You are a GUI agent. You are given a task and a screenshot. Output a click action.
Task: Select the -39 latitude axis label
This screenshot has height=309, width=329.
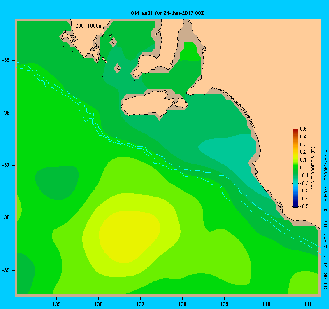coord(6,270)
